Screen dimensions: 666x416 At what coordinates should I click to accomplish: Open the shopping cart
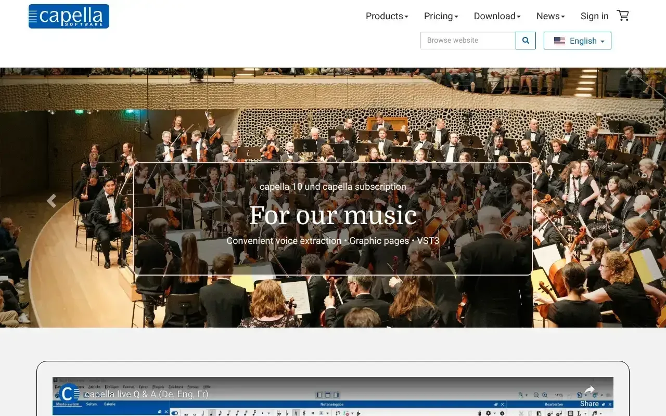(x=623, y=16)
